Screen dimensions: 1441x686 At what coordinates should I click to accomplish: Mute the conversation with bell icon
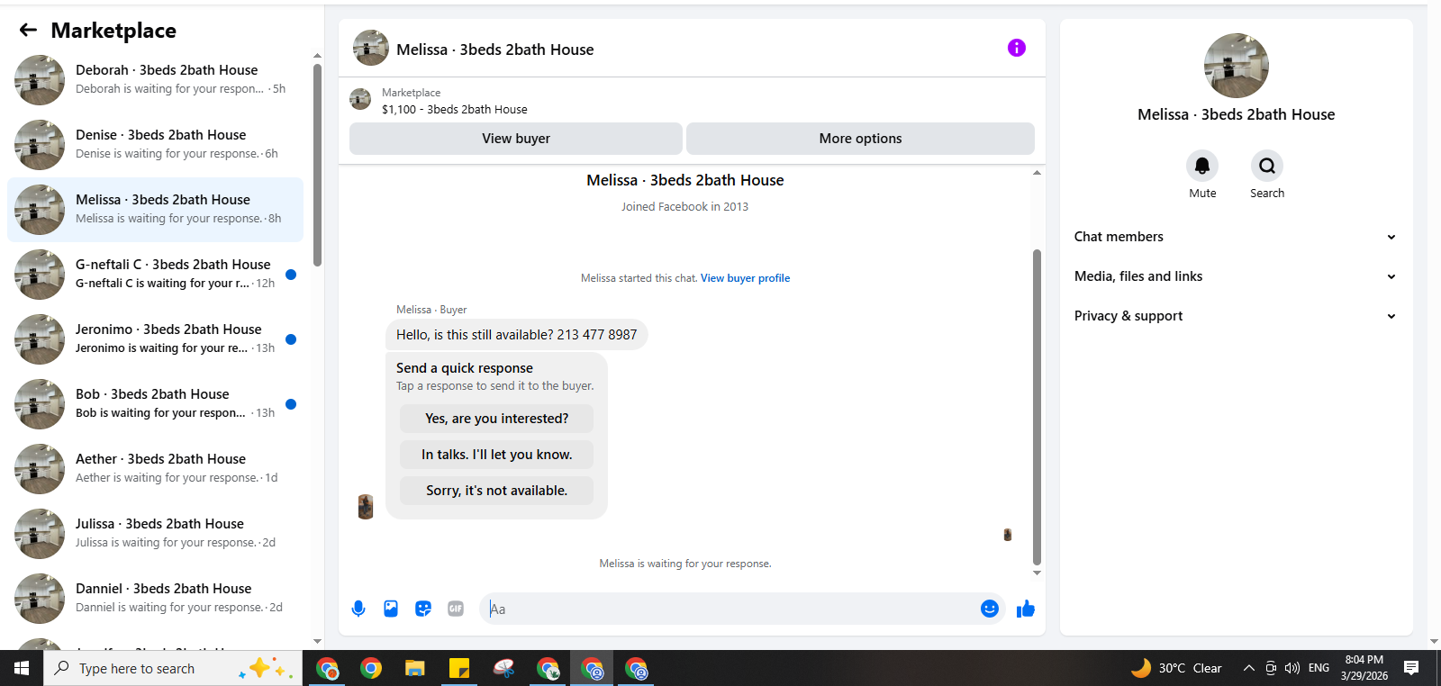click(1202, 166)
